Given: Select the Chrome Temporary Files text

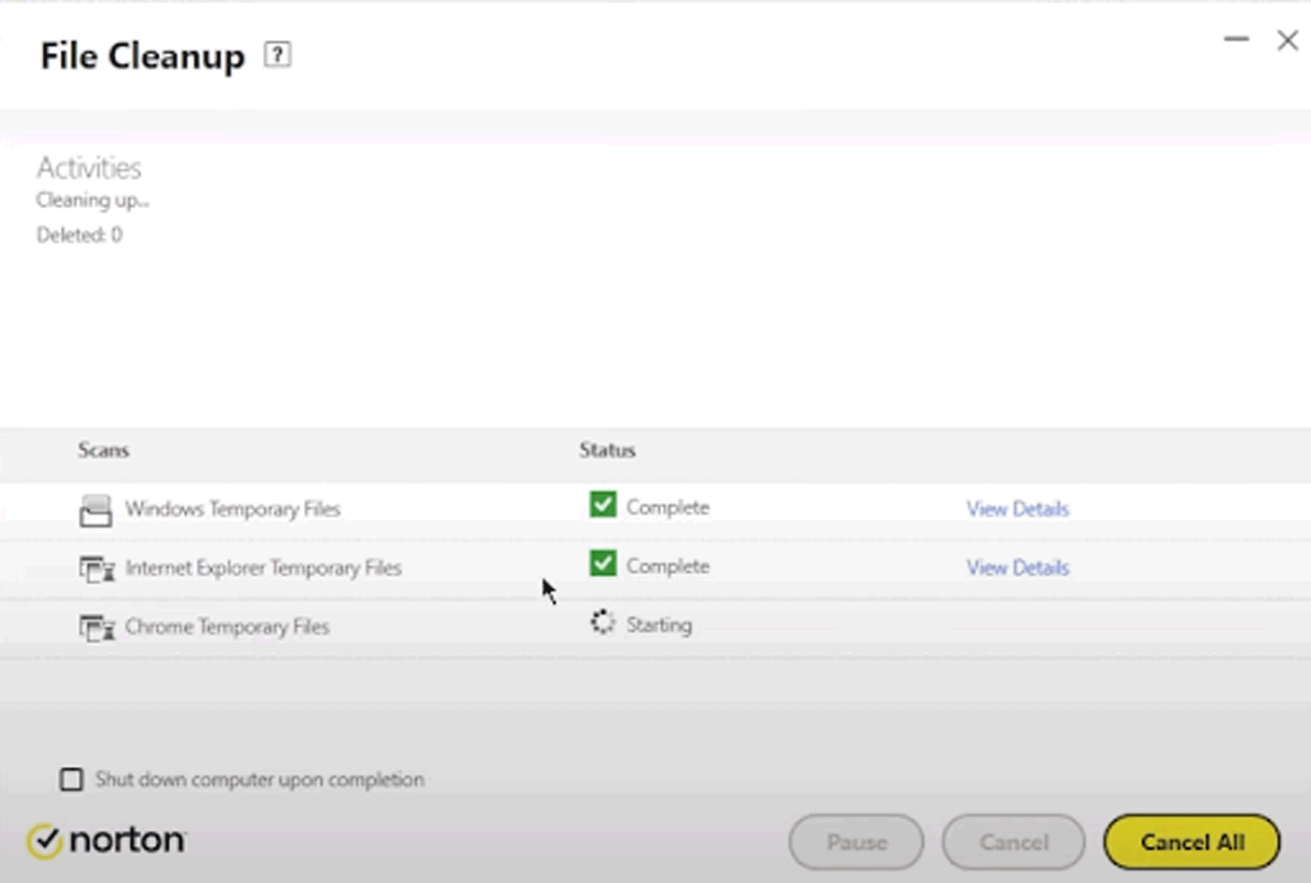Looking at the screenshot, I should [x=227, y=627].
